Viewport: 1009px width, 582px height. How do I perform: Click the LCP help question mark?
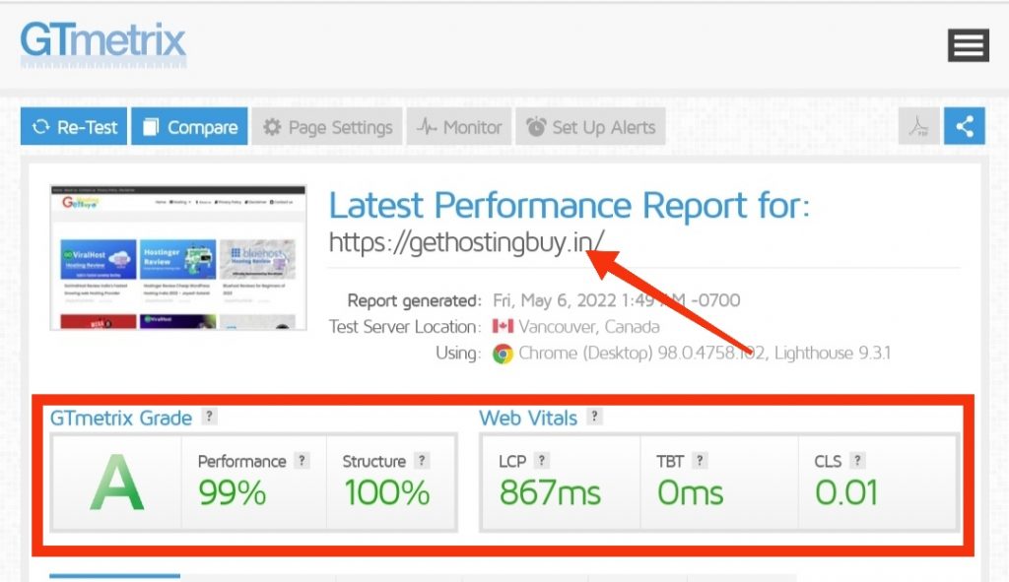pyautogui.click(x=542, y=461)
